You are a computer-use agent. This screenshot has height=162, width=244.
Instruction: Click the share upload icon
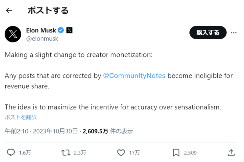click(x=231, y=153)
